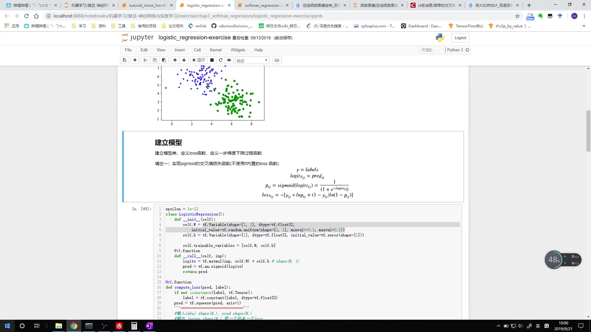Go back in browser history
Screen dimensions: 591x332
point(7,16)
